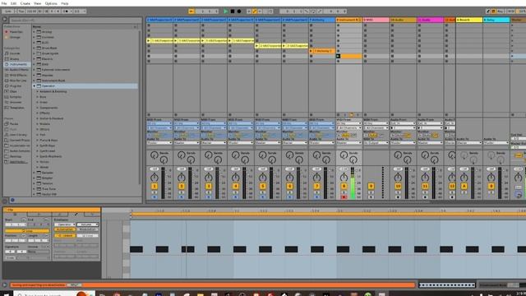526x296 pixels.
Task: Click the Why? button in status bar
Action: click(74, 285)
